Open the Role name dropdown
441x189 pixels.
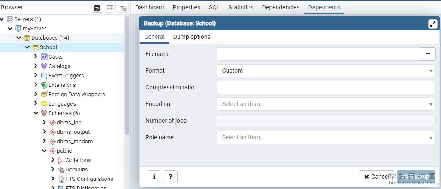[326, 137]
